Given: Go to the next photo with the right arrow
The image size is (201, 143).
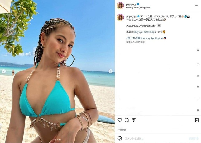Looking at the screenshot, I should pos(111,71).
